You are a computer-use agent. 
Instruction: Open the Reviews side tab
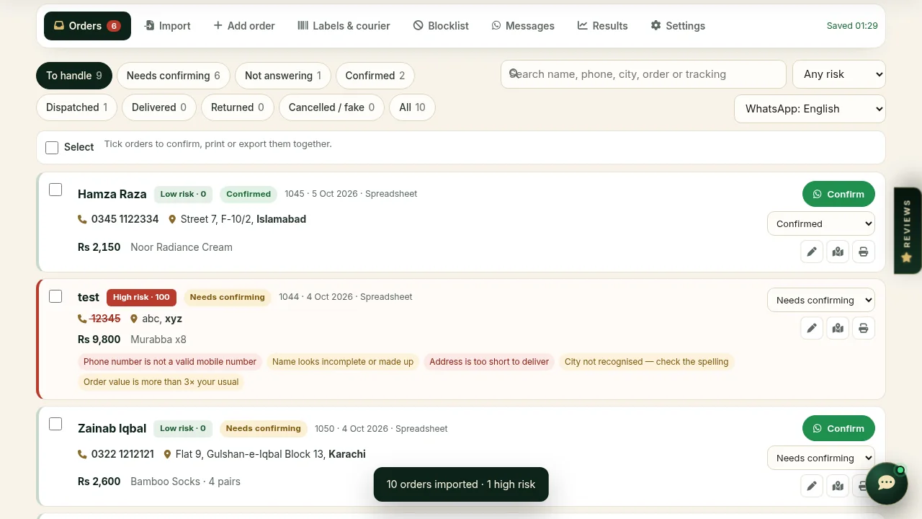908,231
